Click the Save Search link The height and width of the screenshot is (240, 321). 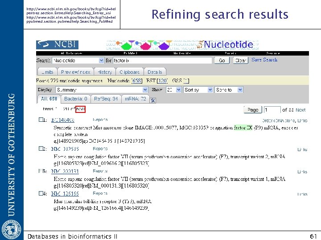(x=264, y=60)
